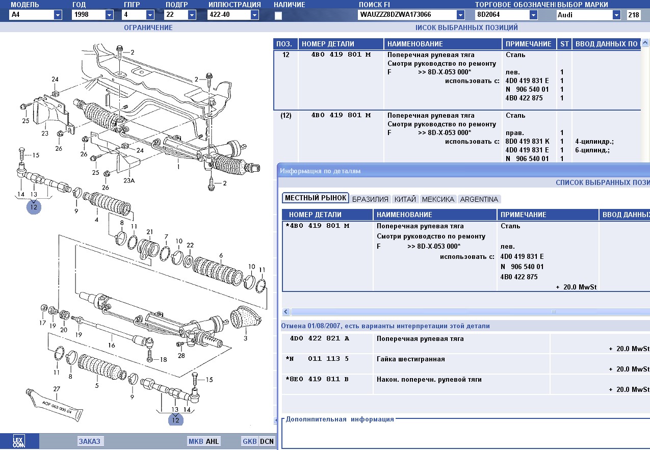Screen dimensions: 650x450
Task: Click position number 4 in the diagram
Action: 96,220
